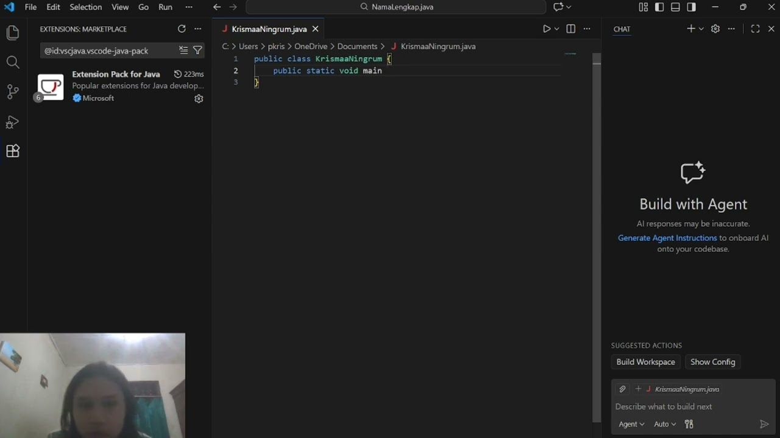Image resolution: width=780 pixels, height=438 pixels.
Task: Click the command center search box
Action: coord(396,7)
